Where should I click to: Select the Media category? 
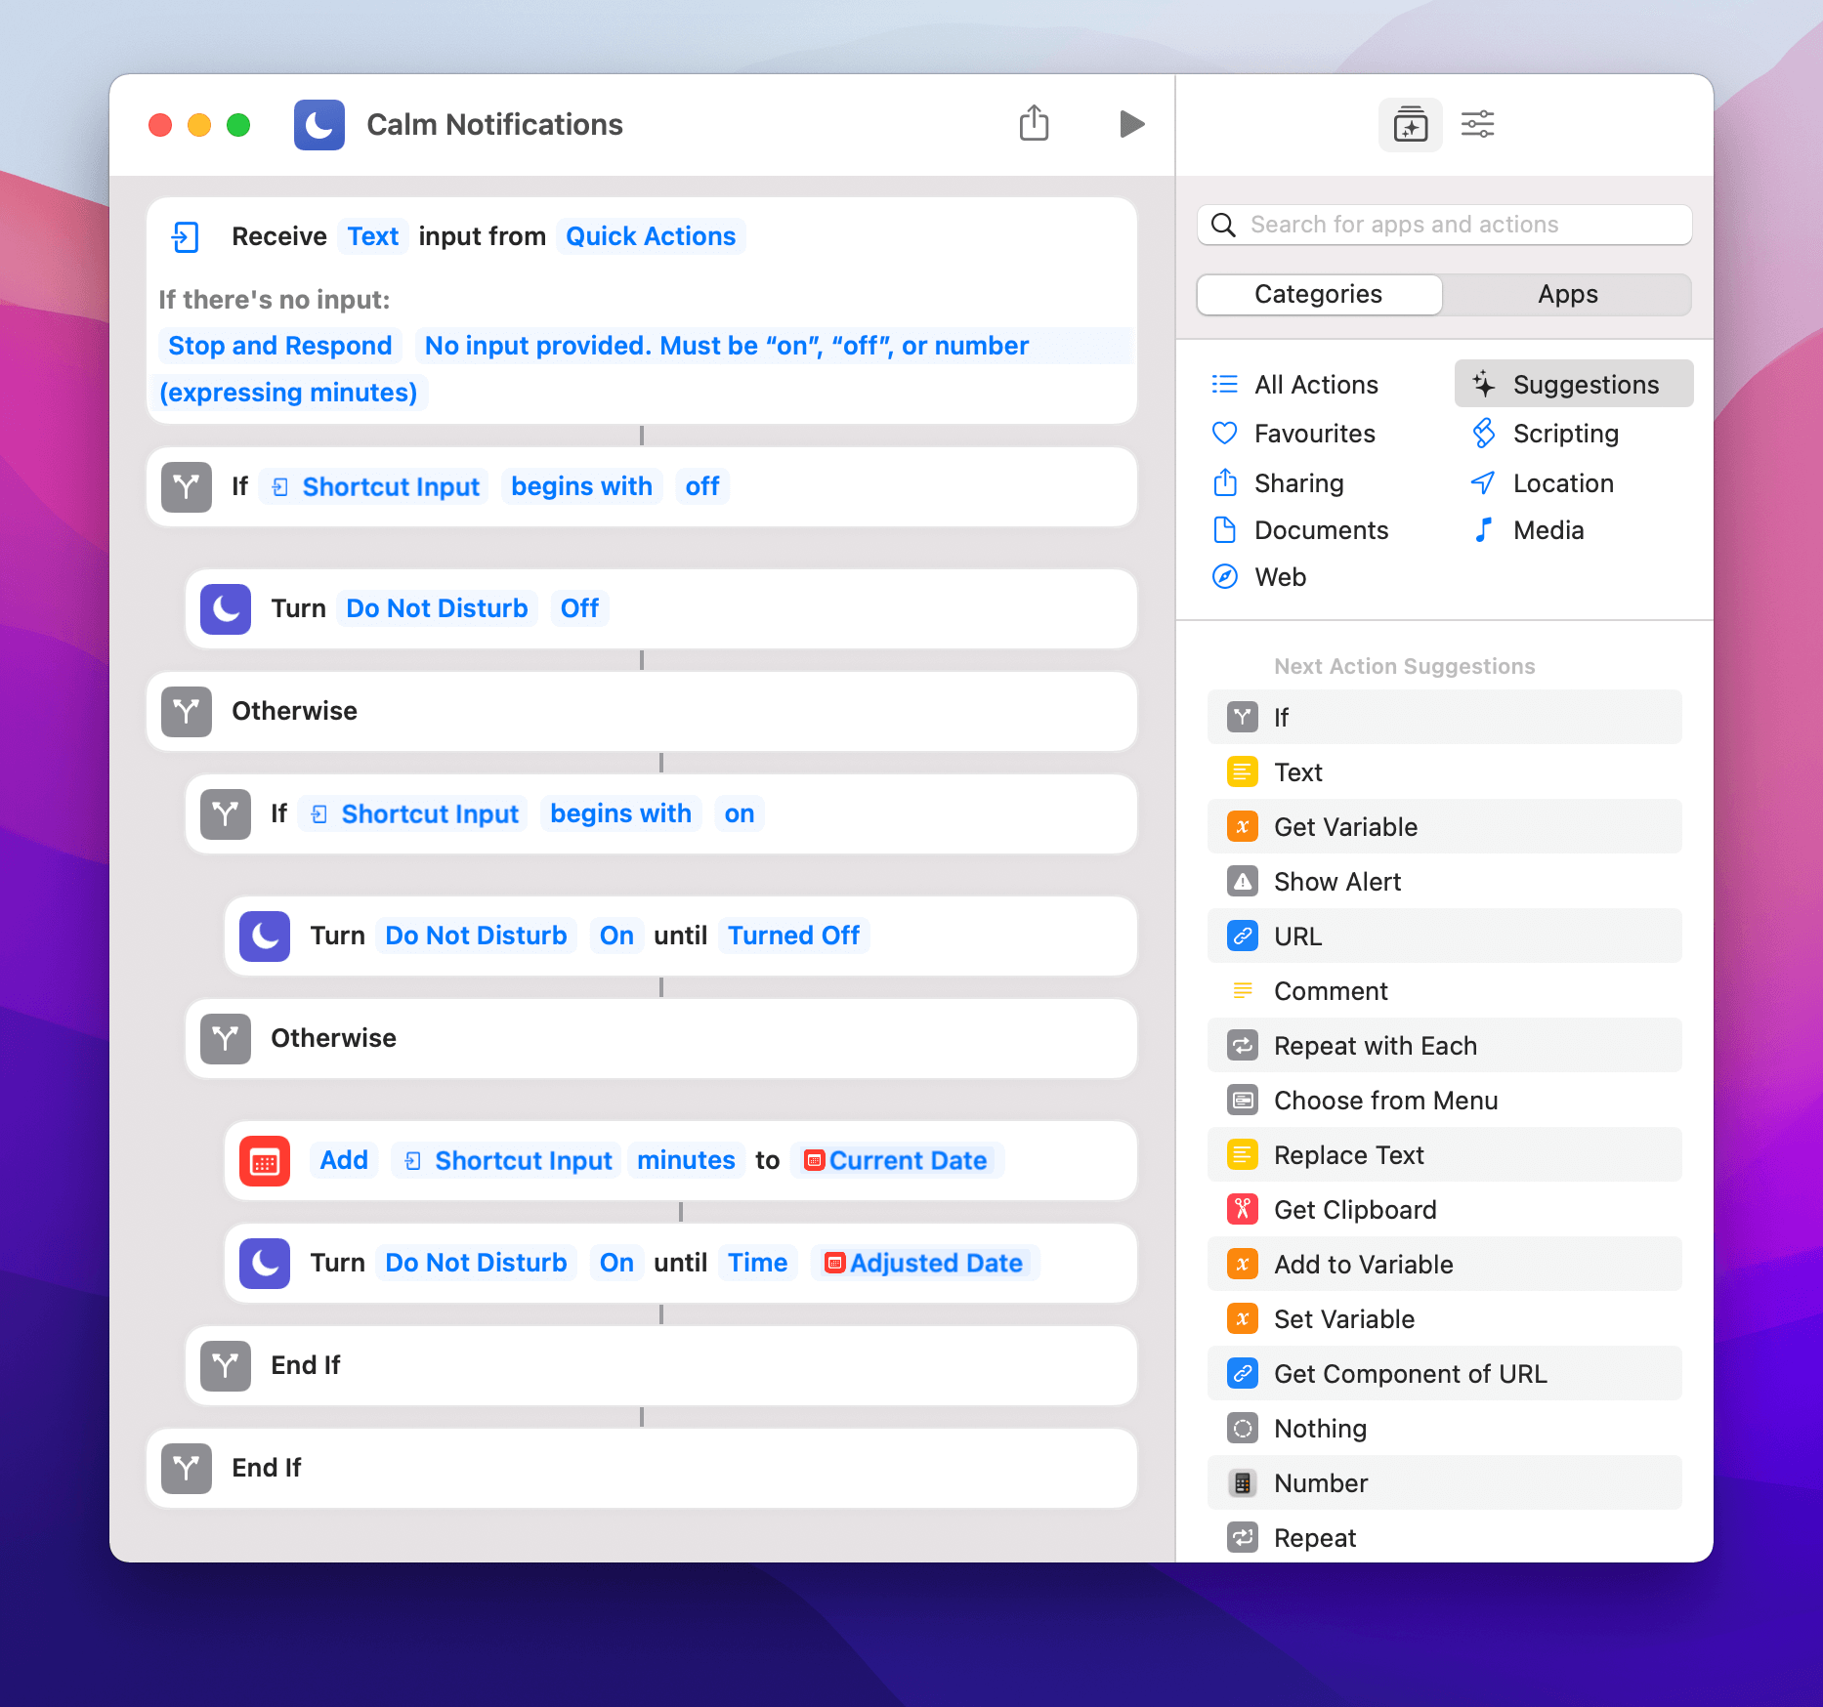coord(1547,529)
